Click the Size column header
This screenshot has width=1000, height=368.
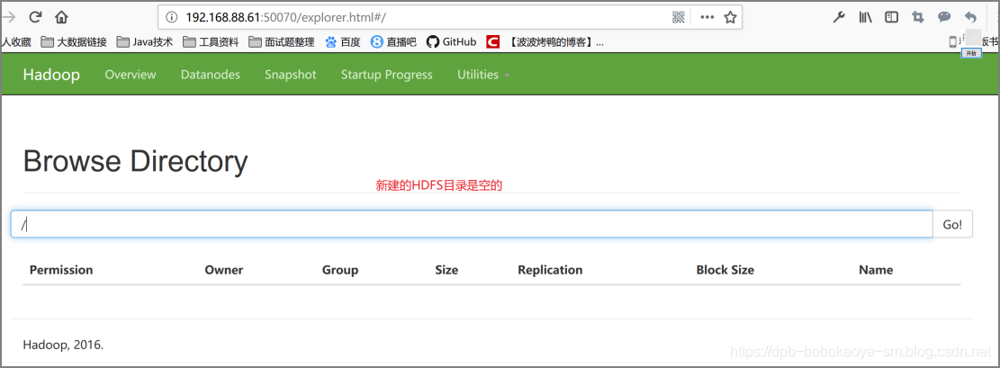point(446,270)
